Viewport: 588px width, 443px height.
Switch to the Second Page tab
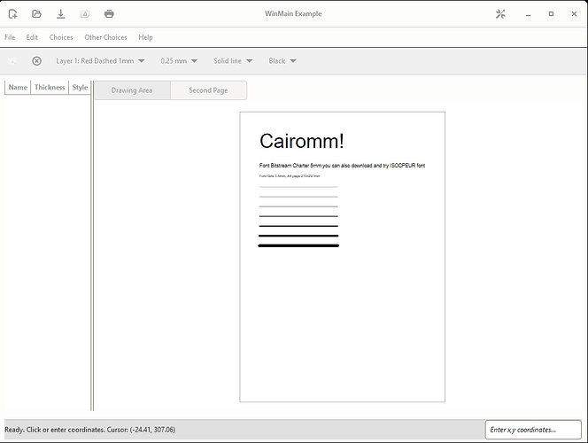(208, 90)
